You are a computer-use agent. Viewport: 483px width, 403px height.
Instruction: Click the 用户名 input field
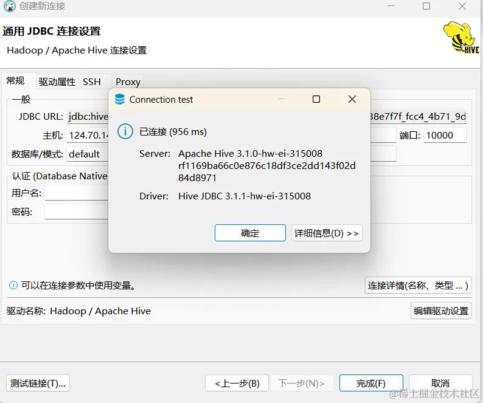click(x=77, y=193)
